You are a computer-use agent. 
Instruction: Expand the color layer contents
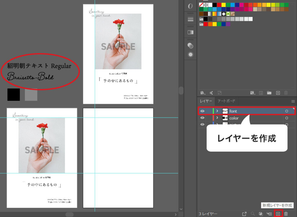(217, 118)
